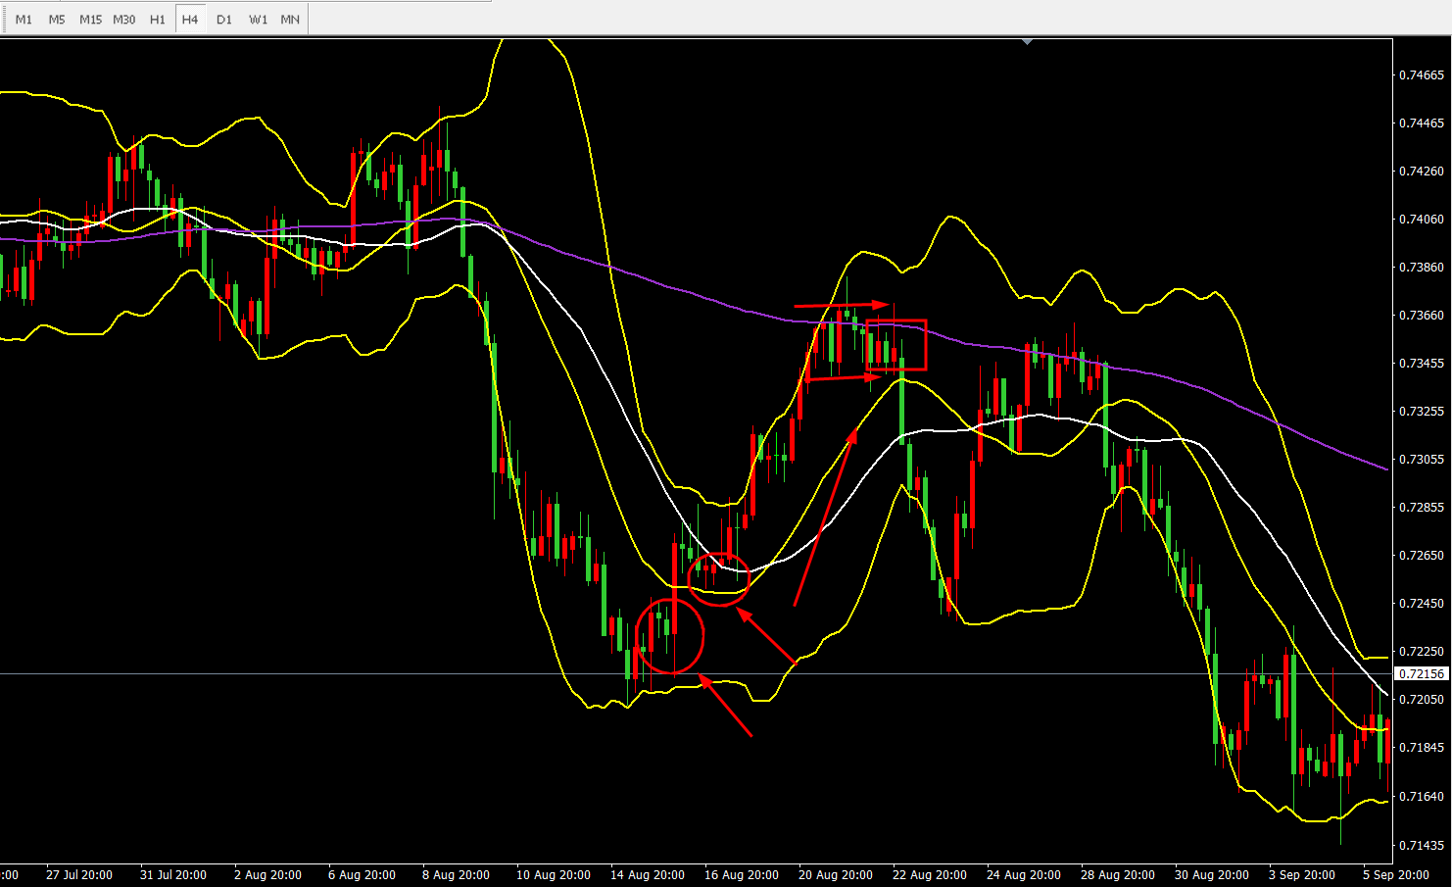
Task: Click price scale value 0.74665
Action: click(x=1421, y=74)
